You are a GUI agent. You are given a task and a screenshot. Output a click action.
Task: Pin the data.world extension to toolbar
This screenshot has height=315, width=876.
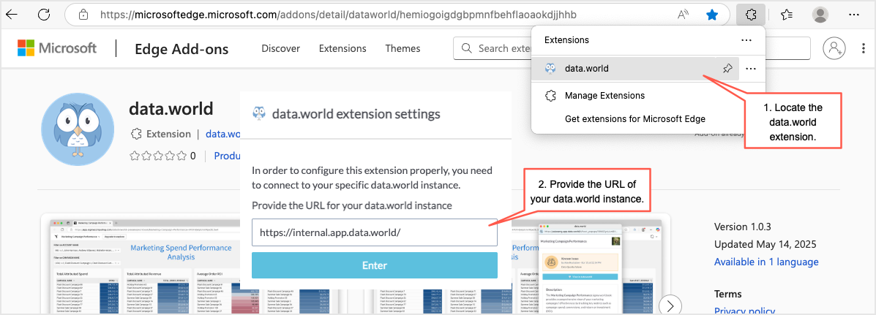tap(727, 69)
